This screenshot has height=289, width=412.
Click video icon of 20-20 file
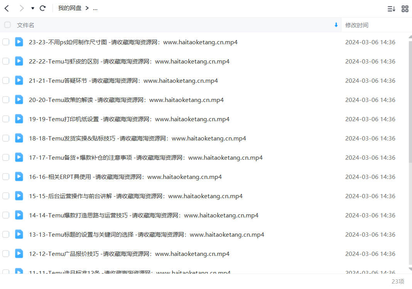[x=19, y=100]
